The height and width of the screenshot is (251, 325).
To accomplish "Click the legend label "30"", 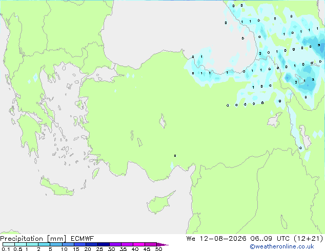I will pos(111,249).
